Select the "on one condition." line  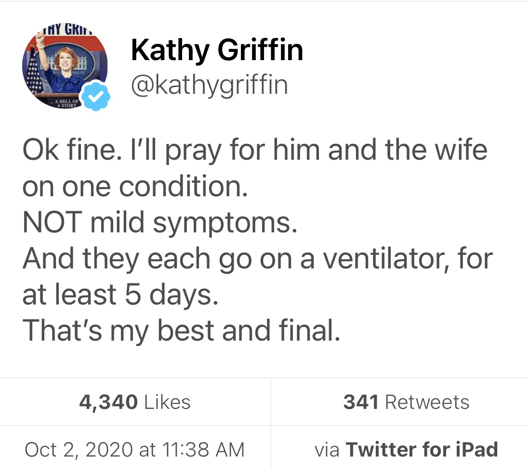(135, 187)
